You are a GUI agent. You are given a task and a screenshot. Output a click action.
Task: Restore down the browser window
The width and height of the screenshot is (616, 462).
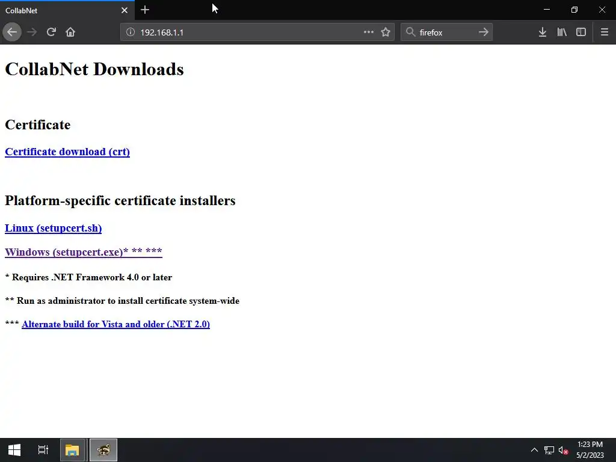tap(574, 10)
